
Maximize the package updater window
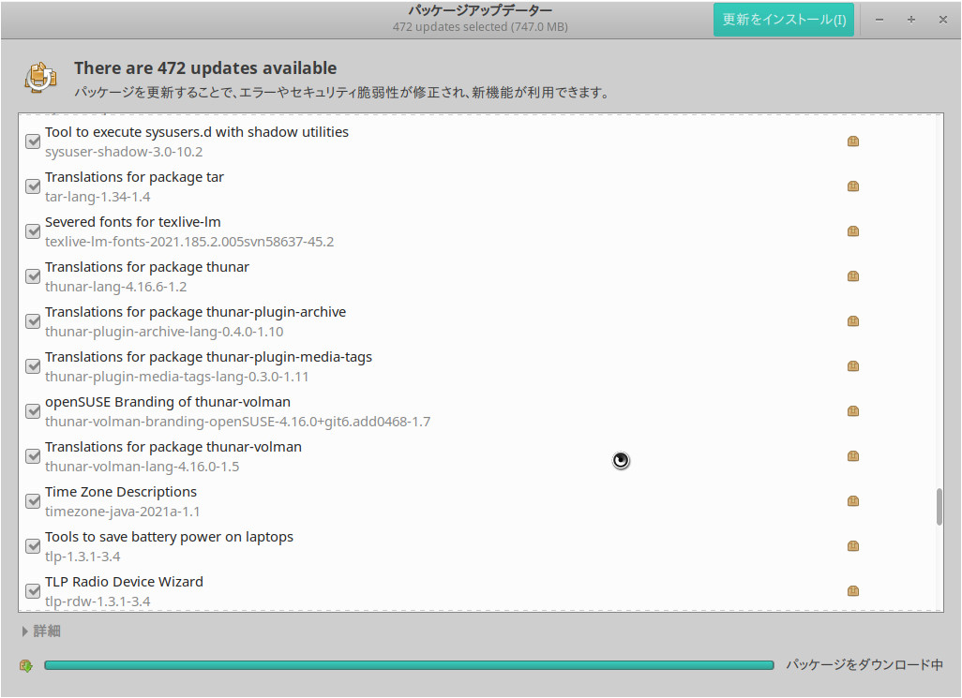tap(910, 20)
